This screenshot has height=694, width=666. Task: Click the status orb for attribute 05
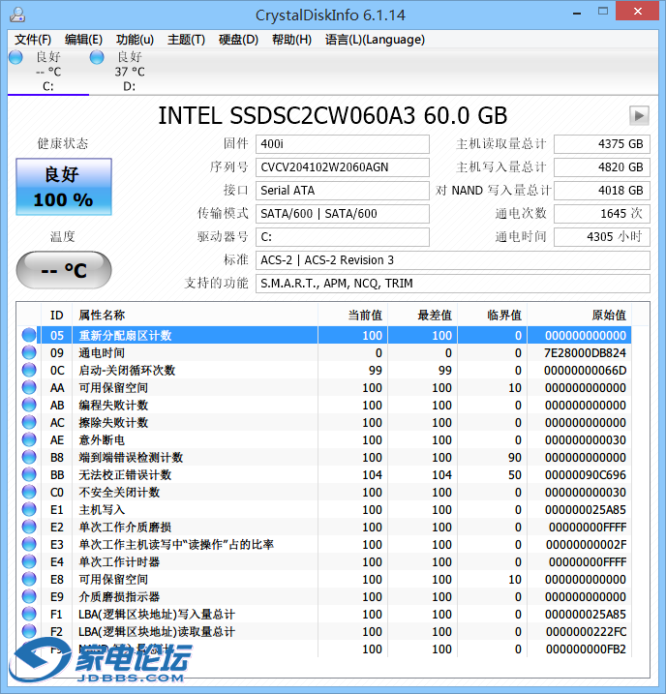(29, 335)
